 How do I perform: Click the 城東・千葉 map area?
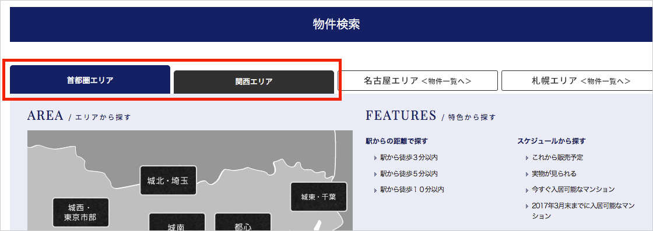[x=318, y=197]
